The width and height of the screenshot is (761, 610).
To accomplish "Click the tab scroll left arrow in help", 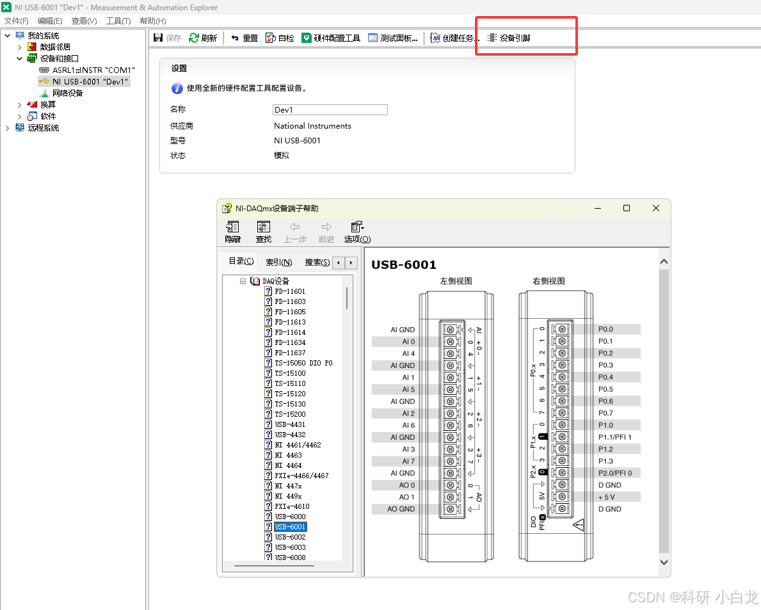I will tap(339, 262).
